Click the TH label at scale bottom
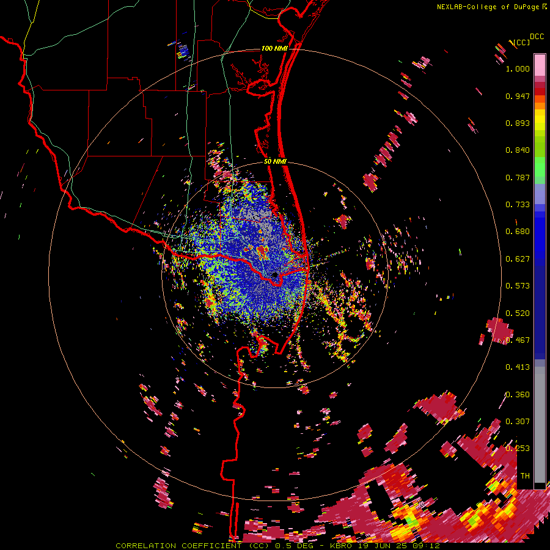The image size is (550, 550). point(525,475)
